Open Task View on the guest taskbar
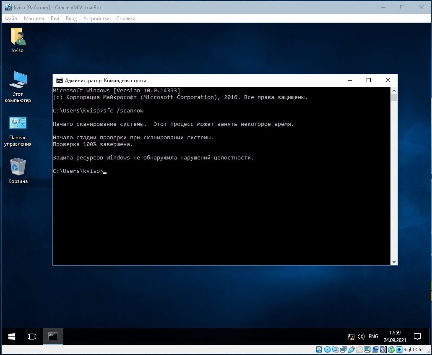 (32, 337)
